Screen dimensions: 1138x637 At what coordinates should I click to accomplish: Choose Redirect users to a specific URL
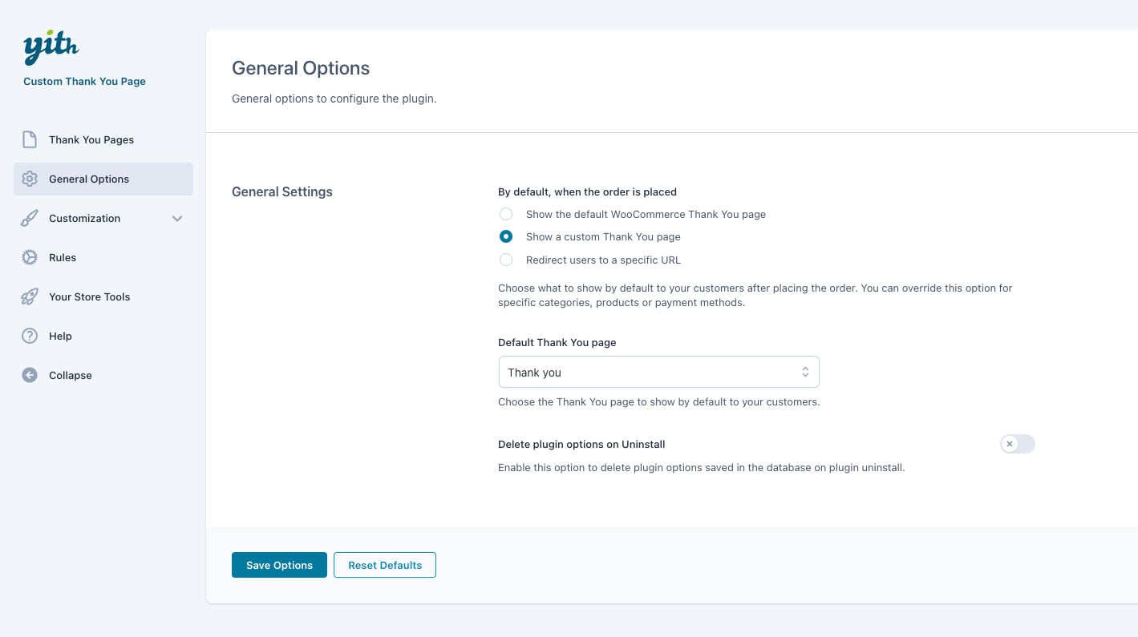click(x=506, y=260)
